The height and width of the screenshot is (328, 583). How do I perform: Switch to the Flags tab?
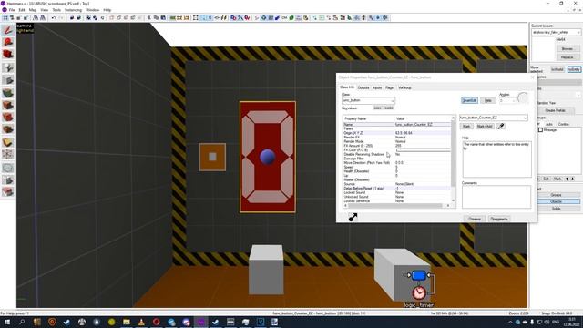click(x=389, y=87)
